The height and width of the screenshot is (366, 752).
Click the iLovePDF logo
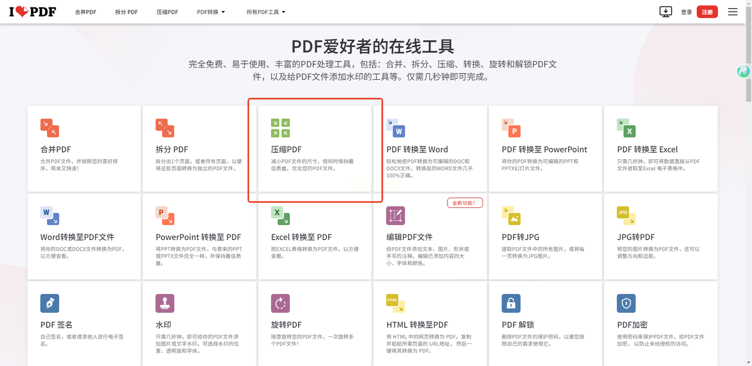(x=32, y=11)
